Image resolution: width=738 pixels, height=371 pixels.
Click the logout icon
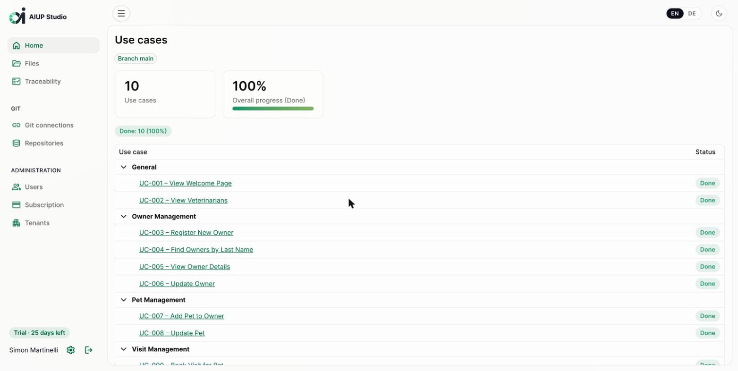click(89, 350)
